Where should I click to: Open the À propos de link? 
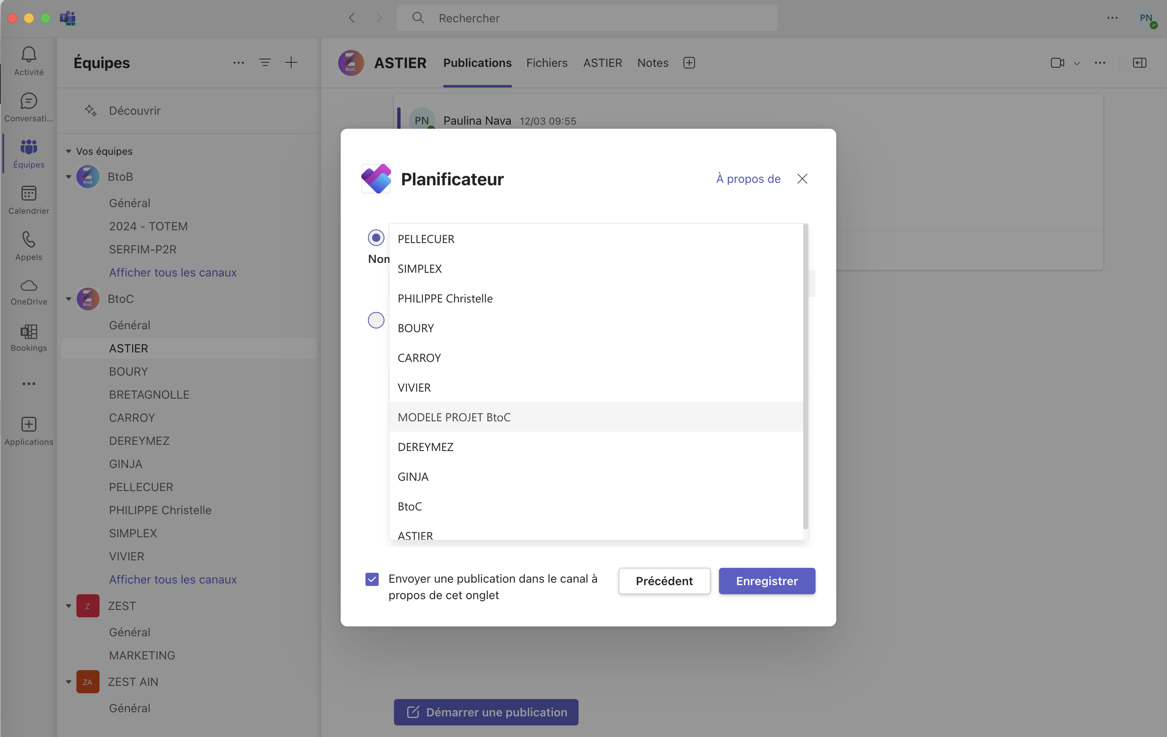coord(748,179)
